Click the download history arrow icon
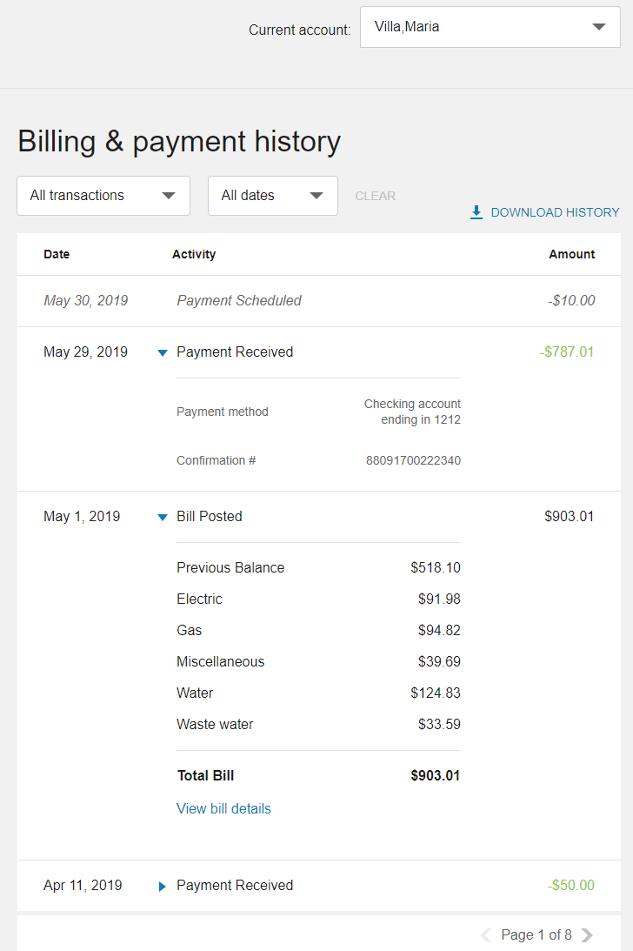The width and height of the screenshot is (633, 951). (476, 212)
